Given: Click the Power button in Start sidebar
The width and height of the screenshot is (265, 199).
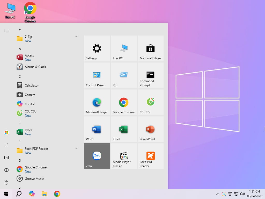Looking at the screenshot, I should 6,182.
